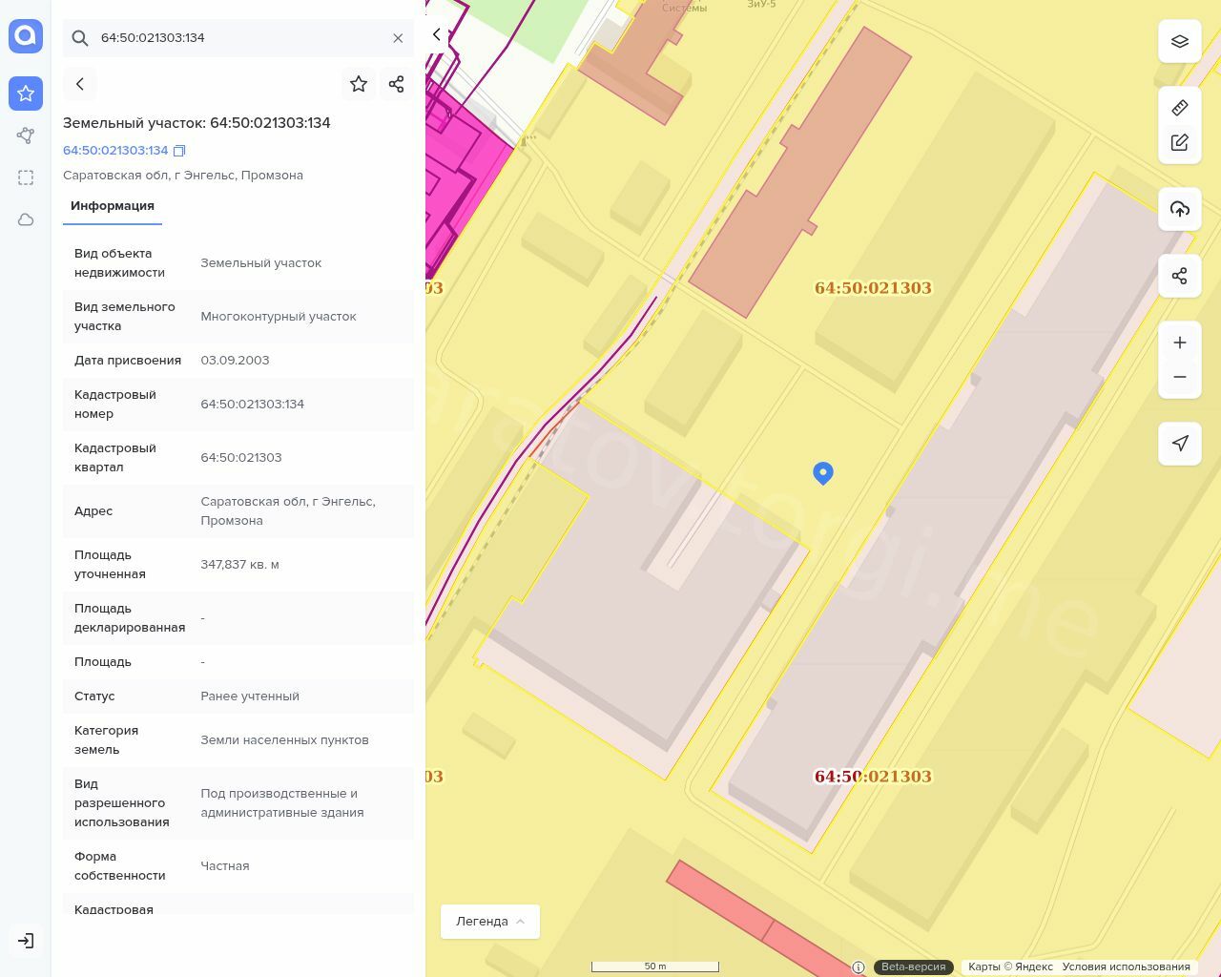The width and height of the screenshot is (1221, 977).
Task: Expand the Легенда panel
Action: 490,922
